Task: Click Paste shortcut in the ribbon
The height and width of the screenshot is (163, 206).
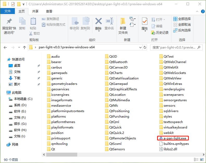Action: click(x=54, y=25)
